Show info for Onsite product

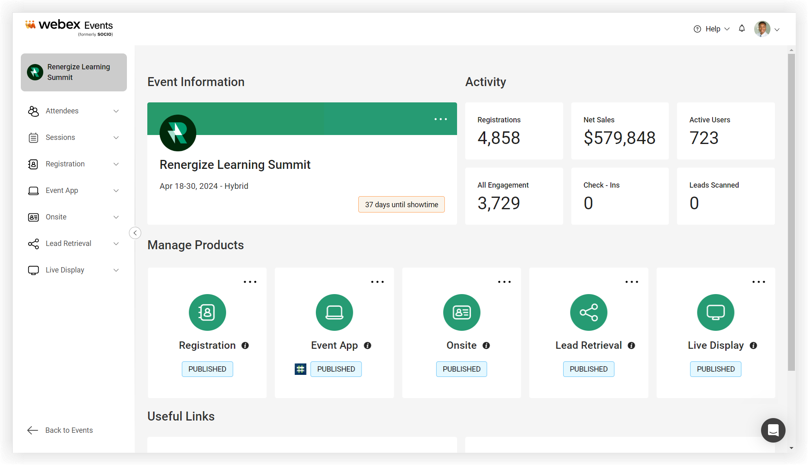(x=486, y=345)
